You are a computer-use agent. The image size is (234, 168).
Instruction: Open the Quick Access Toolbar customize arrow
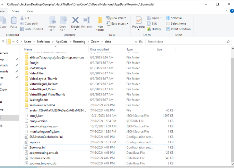[x=2, y=4]
